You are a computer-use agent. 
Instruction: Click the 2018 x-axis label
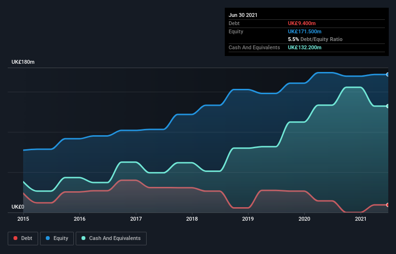(192, 219)
